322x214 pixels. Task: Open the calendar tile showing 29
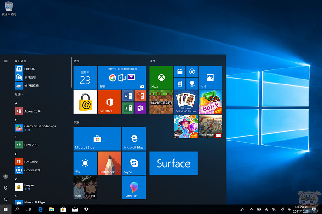click(85, 78)
